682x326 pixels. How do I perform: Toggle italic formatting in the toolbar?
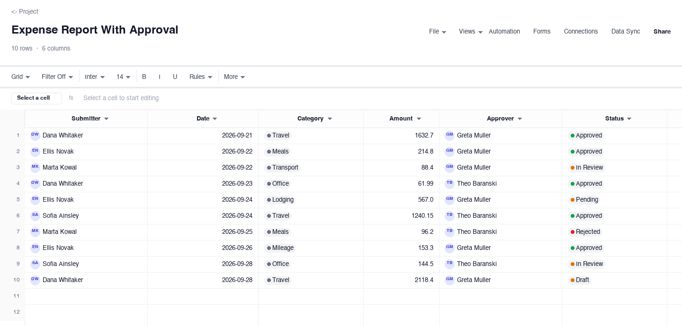click(x=159, y=77)
